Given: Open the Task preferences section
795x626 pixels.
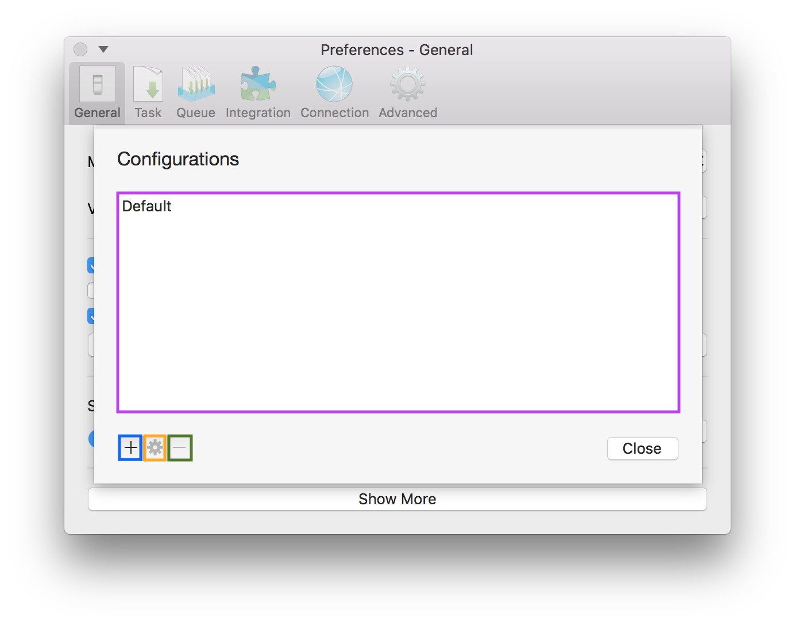Looking at the screenshot, I should 148,92.
